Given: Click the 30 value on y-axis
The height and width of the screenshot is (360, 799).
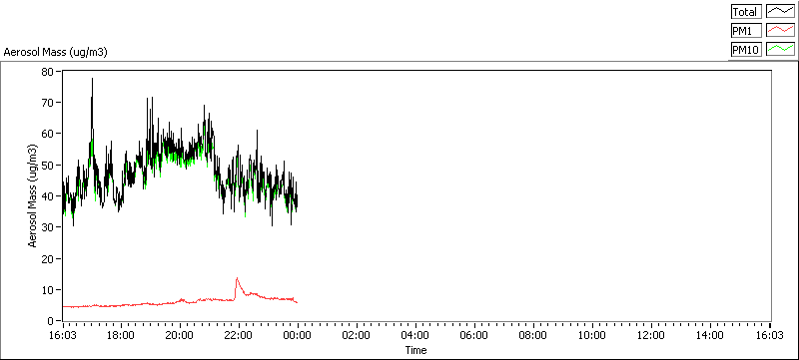Looking at the screenshot, I should pyautogui.click(x=47, y=226).
